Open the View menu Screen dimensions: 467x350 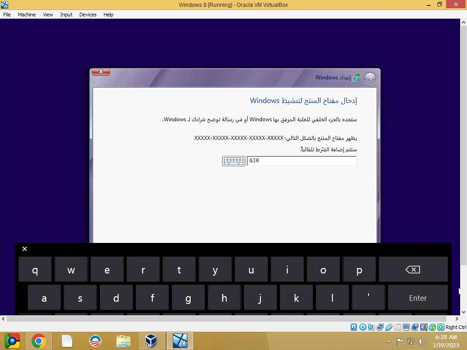[48, 15]
